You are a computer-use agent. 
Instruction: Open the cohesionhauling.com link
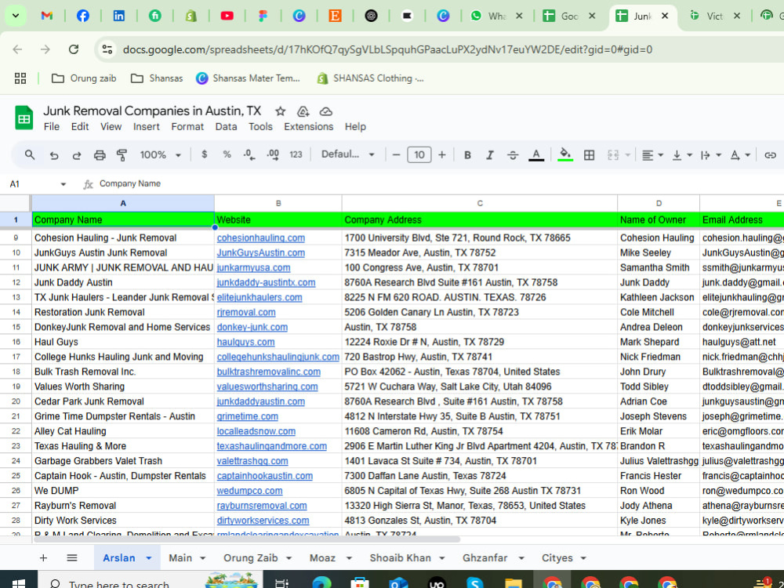pyautogui.click(x=260, y=238)
